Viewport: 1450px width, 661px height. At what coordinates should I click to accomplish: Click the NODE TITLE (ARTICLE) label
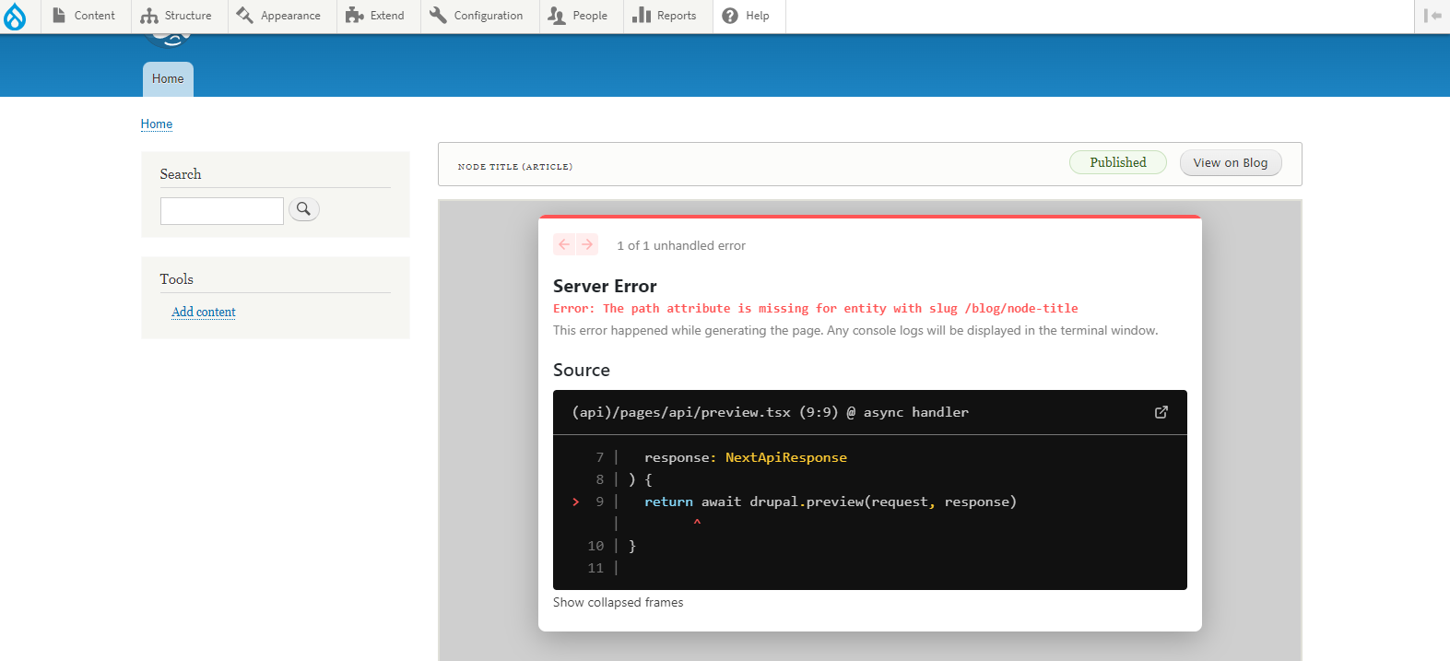pyautogui.click(x=515, y=167)
